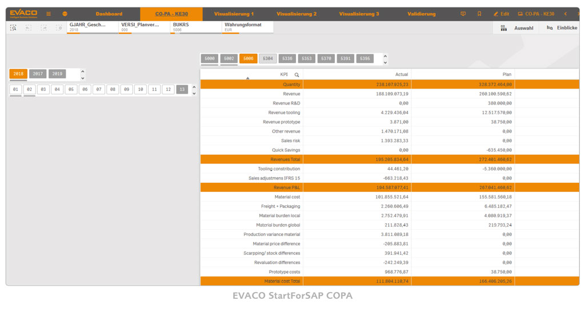The image size is (585, 324).
Task: Go to the previous sheet arrow
Action: (566, 14)
